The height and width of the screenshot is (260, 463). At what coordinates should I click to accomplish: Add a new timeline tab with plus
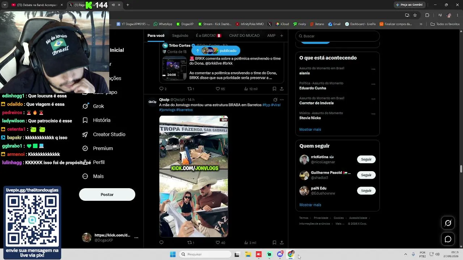point(281,36)
